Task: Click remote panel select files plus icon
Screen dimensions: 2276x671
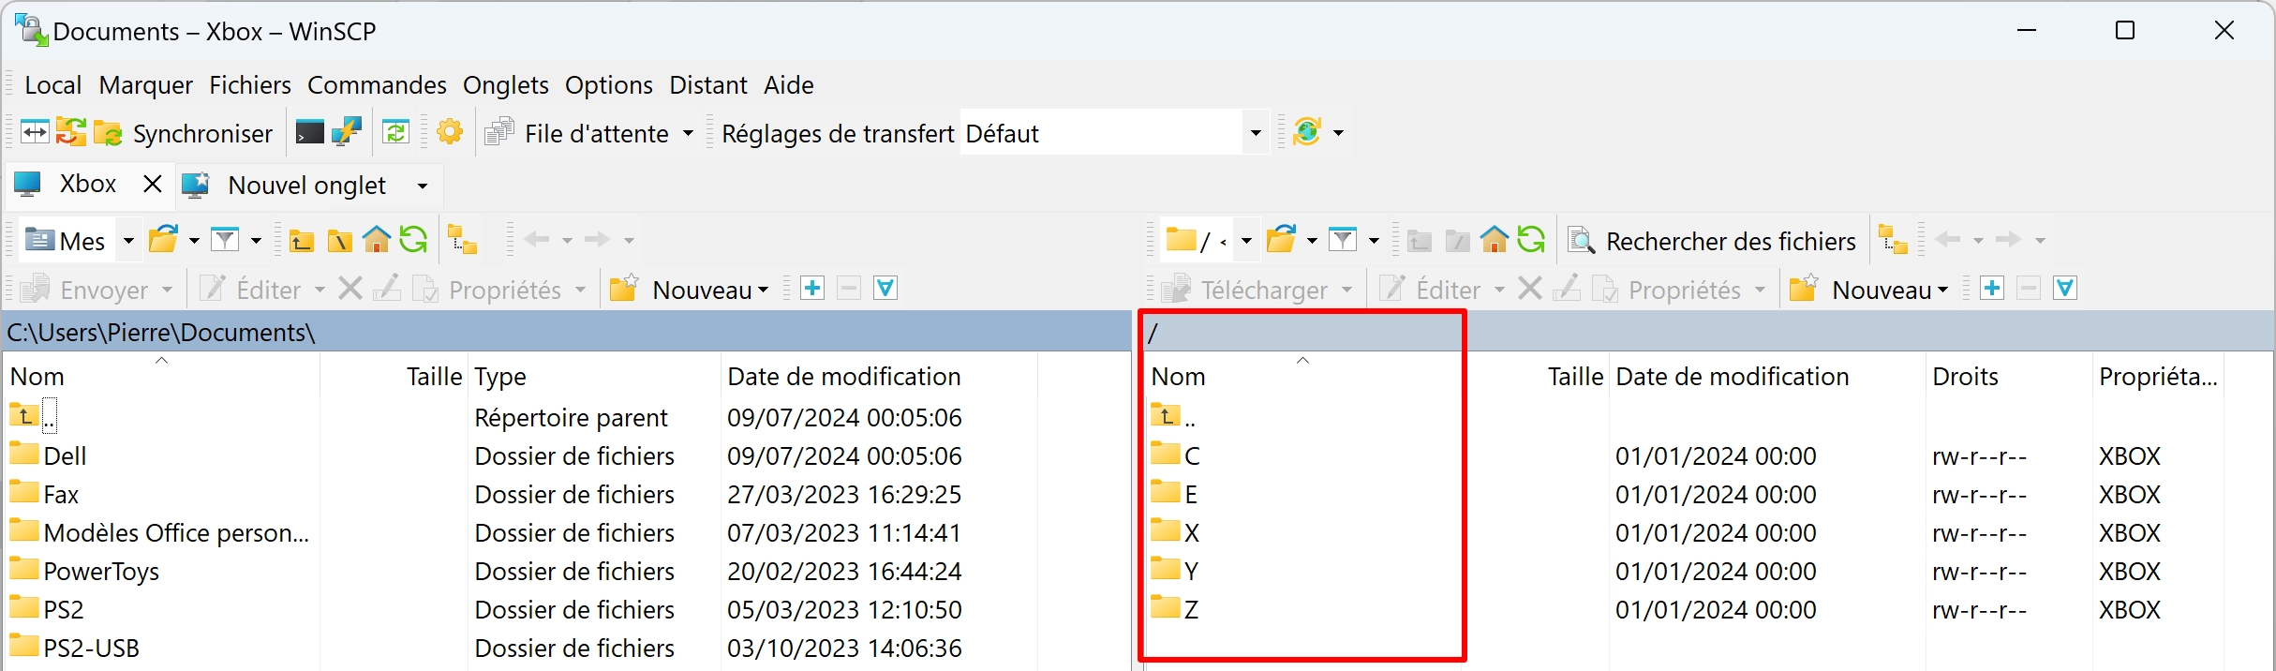Action: [1992, 288]
